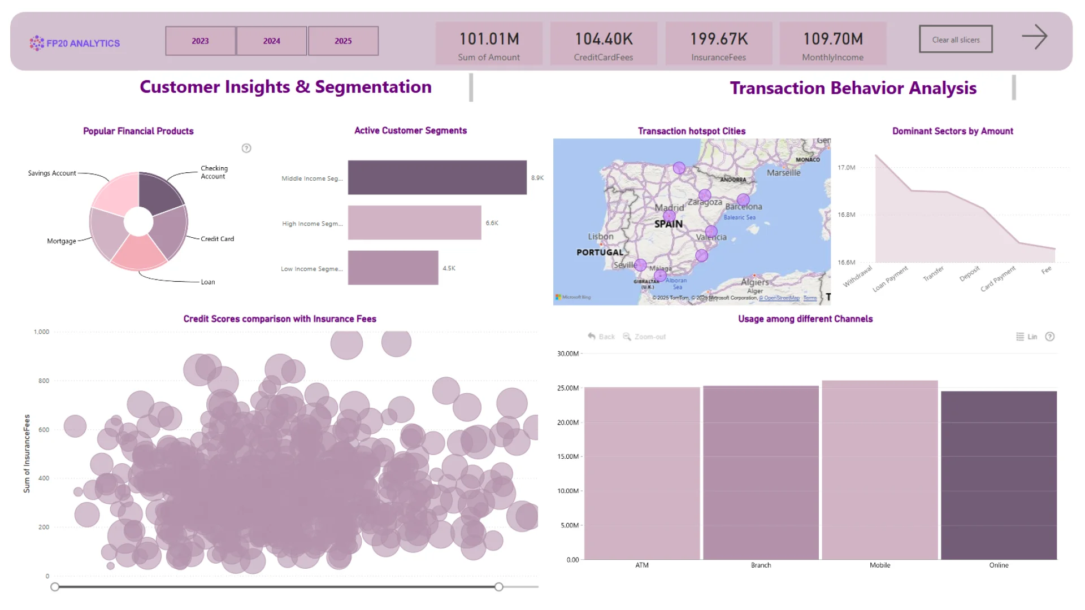Click Credit Scores comparison chart title
Screen dimensions: 1085x610
coord(280,319)
